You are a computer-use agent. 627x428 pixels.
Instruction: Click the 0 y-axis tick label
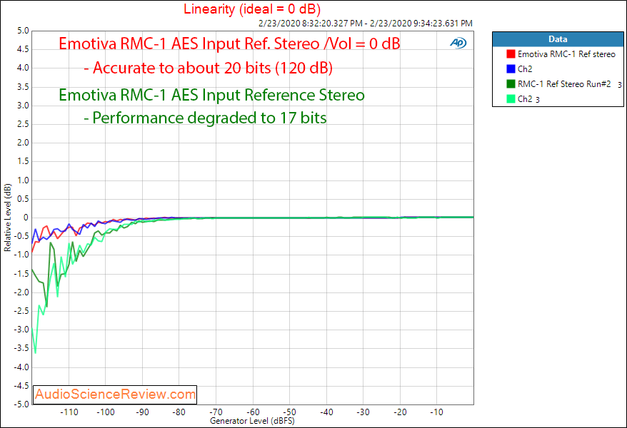[26, 218]
